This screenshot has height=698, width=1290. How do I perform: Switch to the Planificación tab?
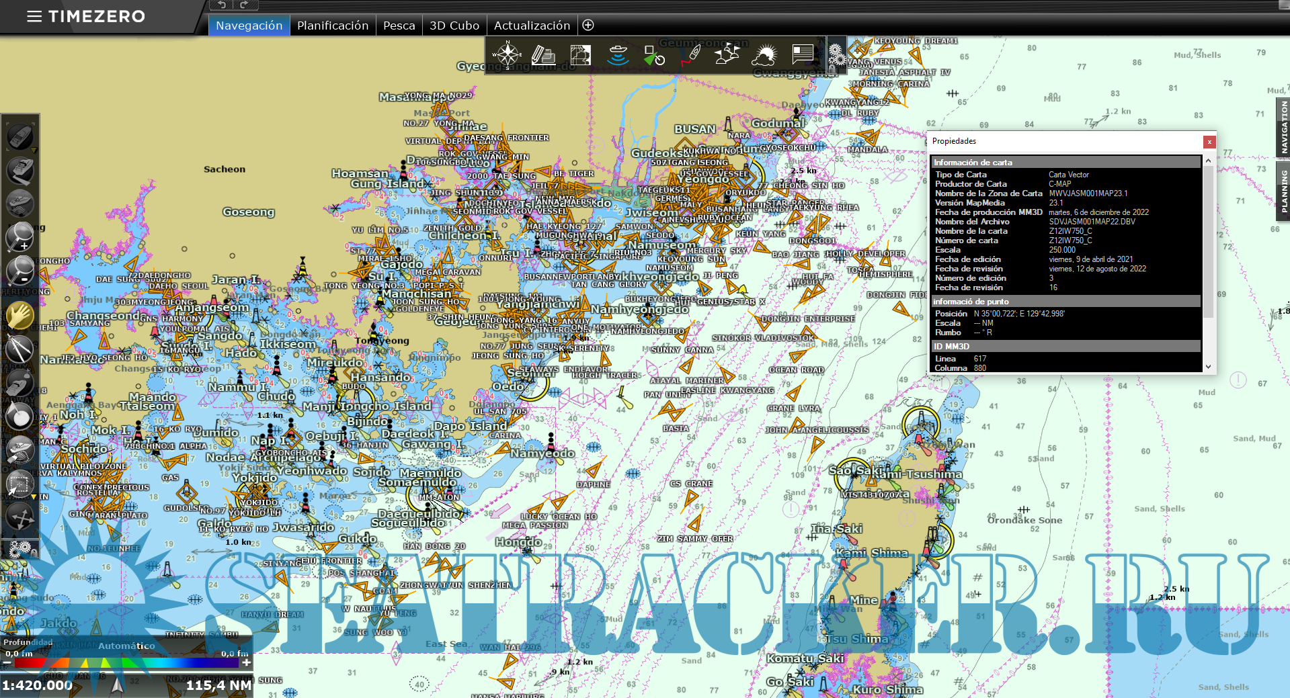click(x=333, y=26)
